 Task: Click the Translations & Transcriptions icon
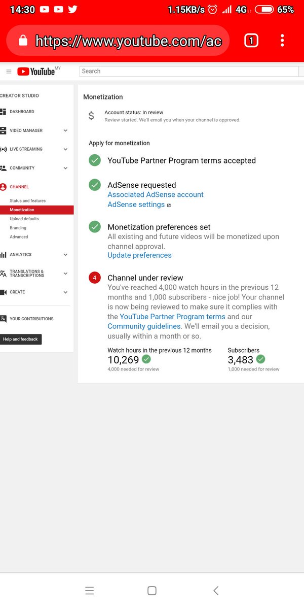[3, 274]
